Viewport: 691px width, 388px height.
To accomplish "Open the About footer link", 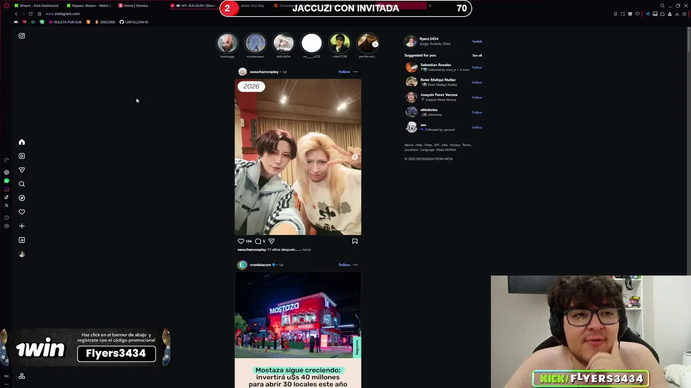I will click(409, 145).
